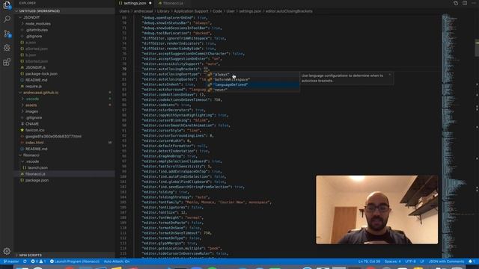Screen dimensions: 479x269
Task: Collapse the JSONDiff folder
Action: click(x=31, y=17)
